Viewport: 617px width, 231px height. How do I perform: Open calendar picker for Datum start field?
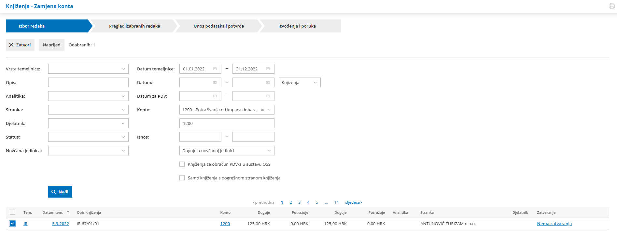(215, 82)
